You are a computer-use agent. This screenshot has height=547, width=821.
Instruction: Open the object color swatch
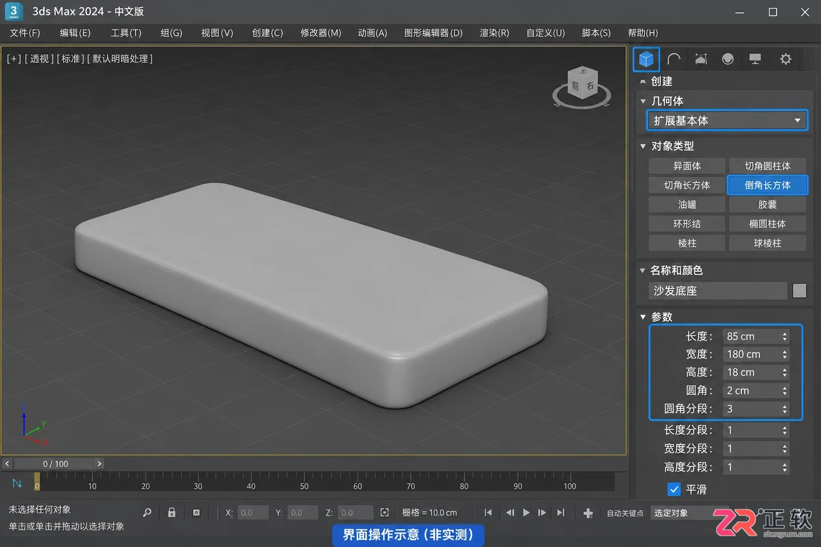tap(799, 291)
